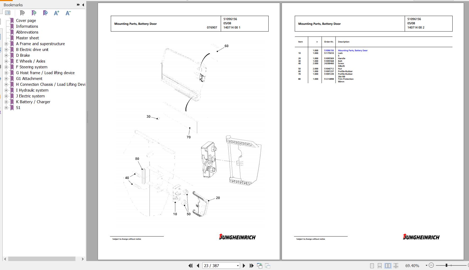Toggle the two-page facing view mode
The image size is (469, 270).
pos(388,266)
